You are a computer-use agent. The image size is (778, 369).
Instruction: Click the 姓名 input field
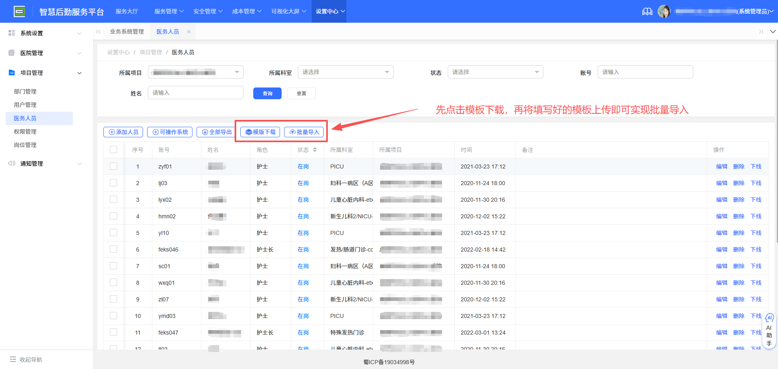click(x=195, y=93)
